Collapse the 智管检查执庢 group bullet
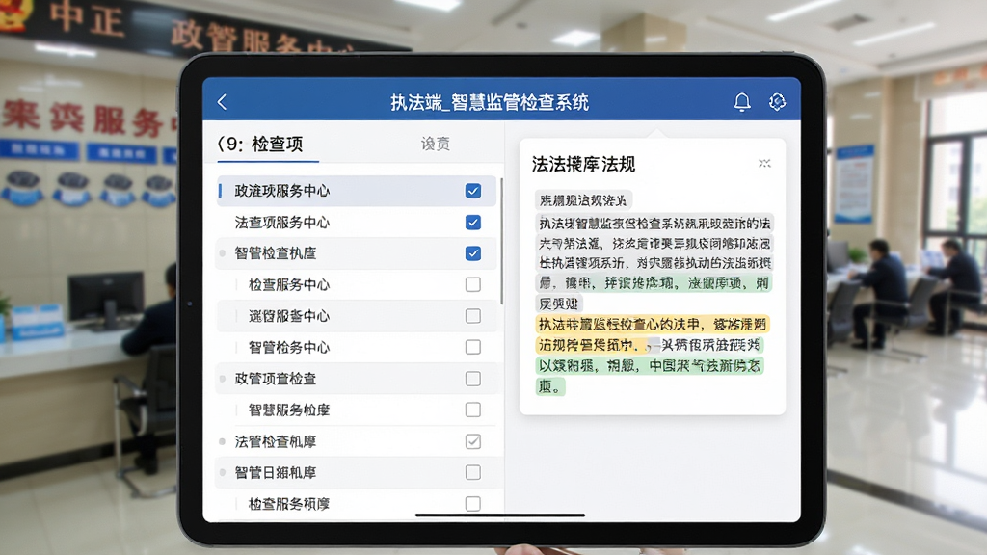 [x=223, y=253]
